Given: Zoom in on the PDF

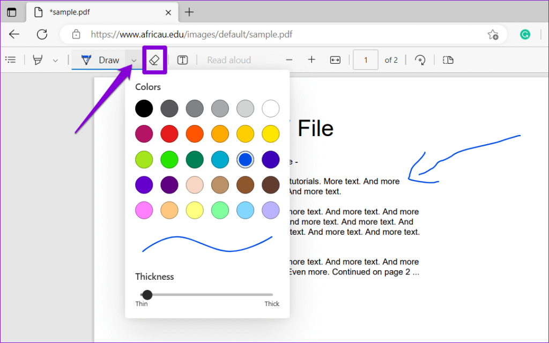Looking at the screenshot, I should [311, 59].
